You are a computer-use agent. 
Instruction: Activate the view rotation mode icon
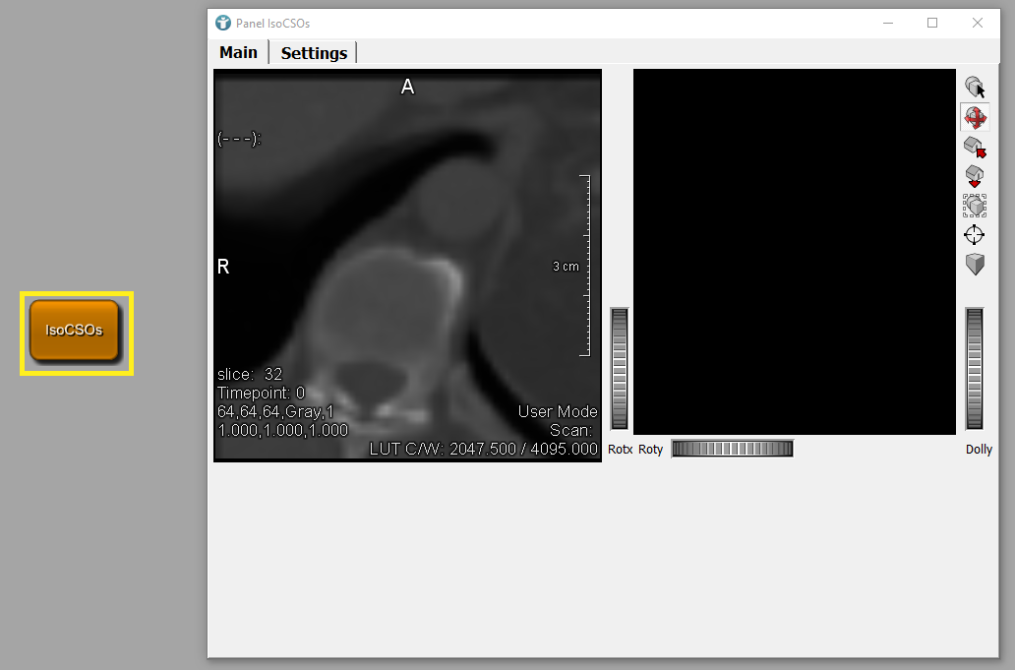[x=975, y=118]
